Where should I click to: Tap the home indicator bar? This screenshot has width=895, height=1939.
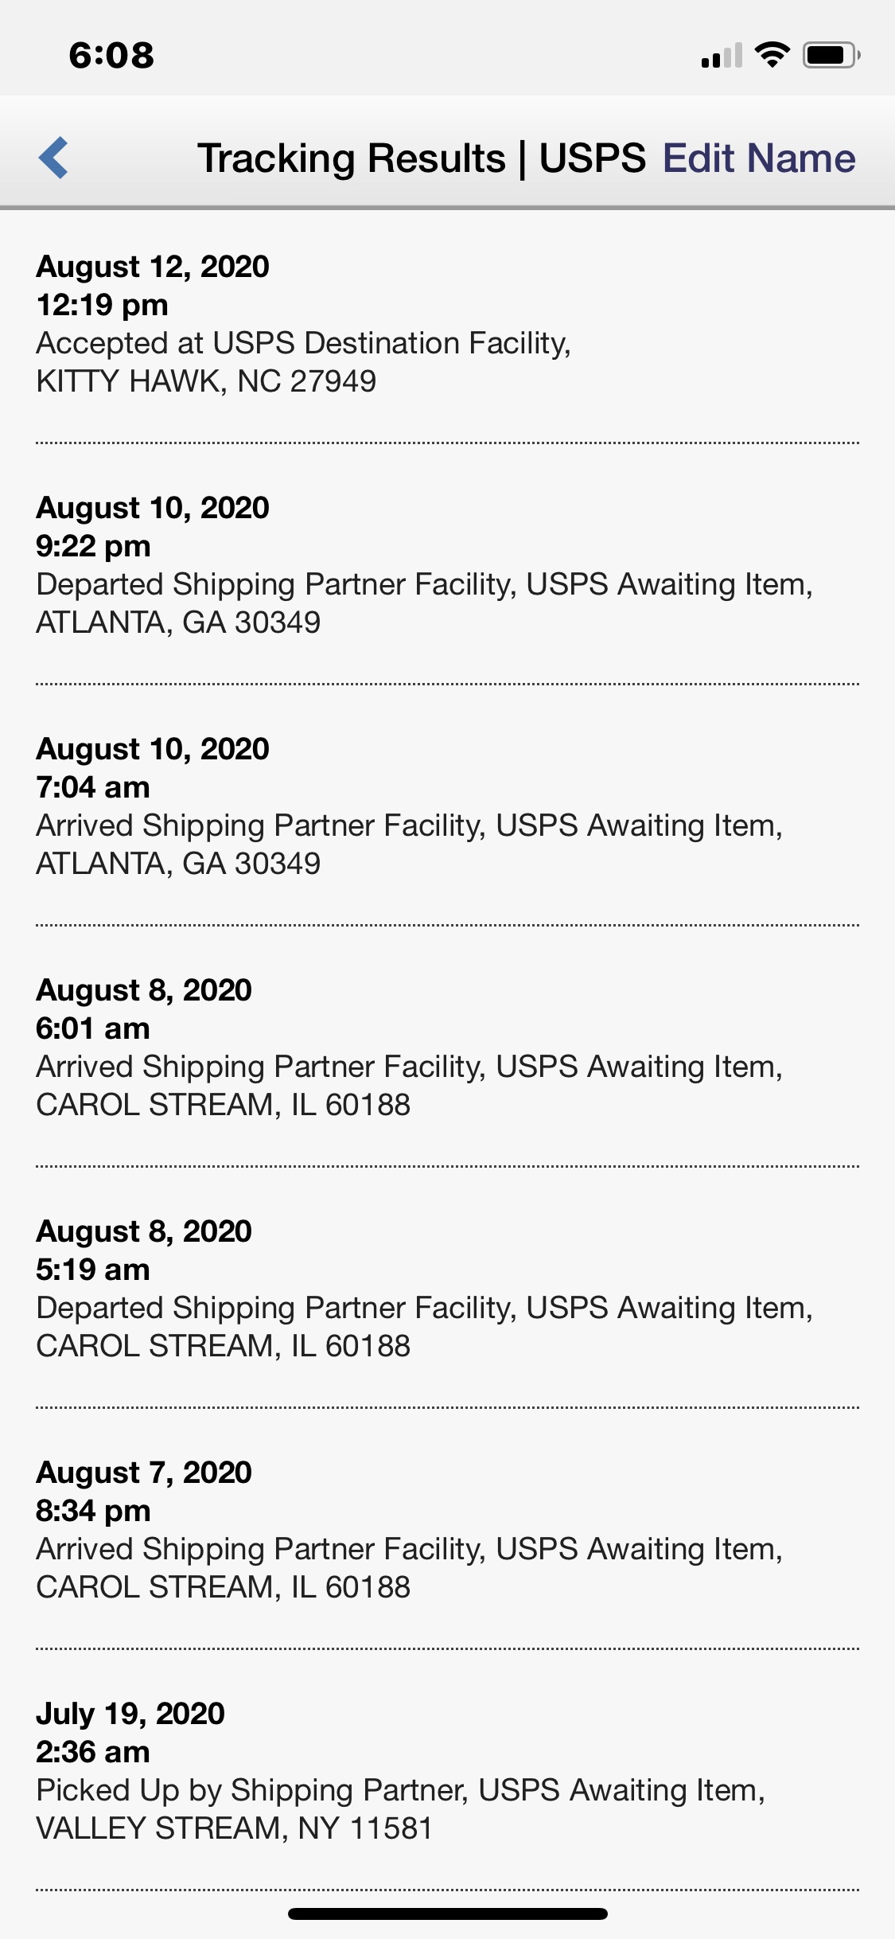tap(447, 1914)
